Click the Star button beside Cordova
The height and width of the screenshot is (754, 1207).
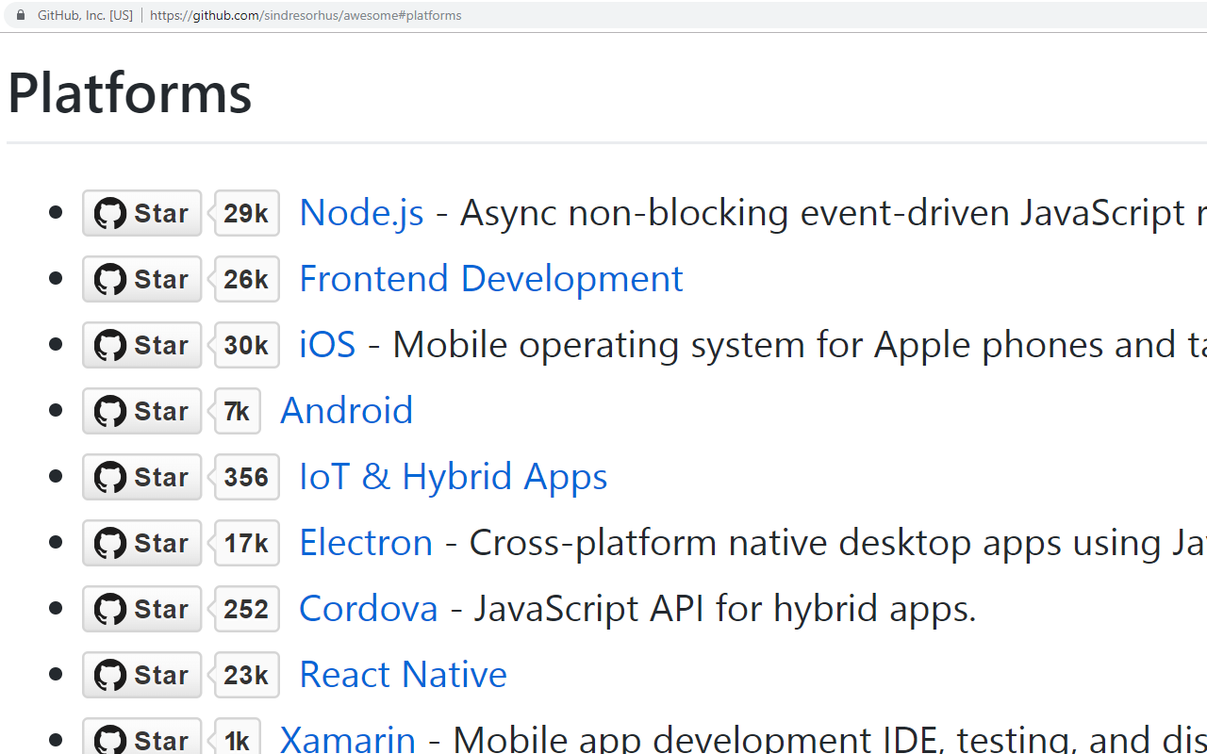pyautogui.click(x=142, y=609)
